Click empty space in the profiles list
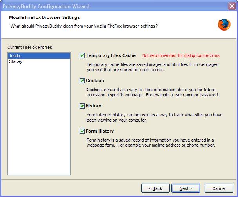238x197 pixels. click(x=39, y=119)
